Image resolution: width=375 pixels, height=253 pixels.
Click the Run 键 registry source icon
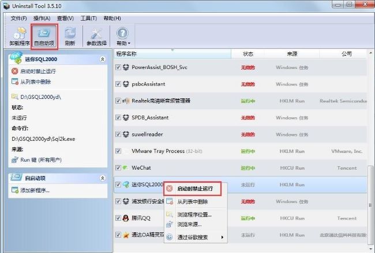tap(15, 160)
